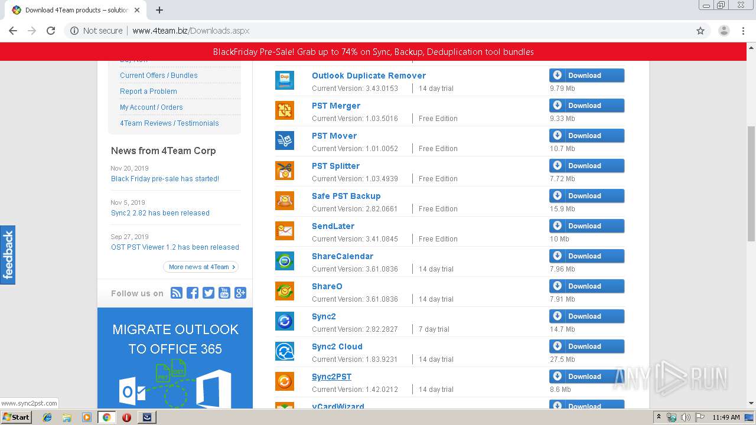Viewport: 756px width, 425px height.
Task: Click the Sync2 Cloud product icon
Action: (285, 351)
